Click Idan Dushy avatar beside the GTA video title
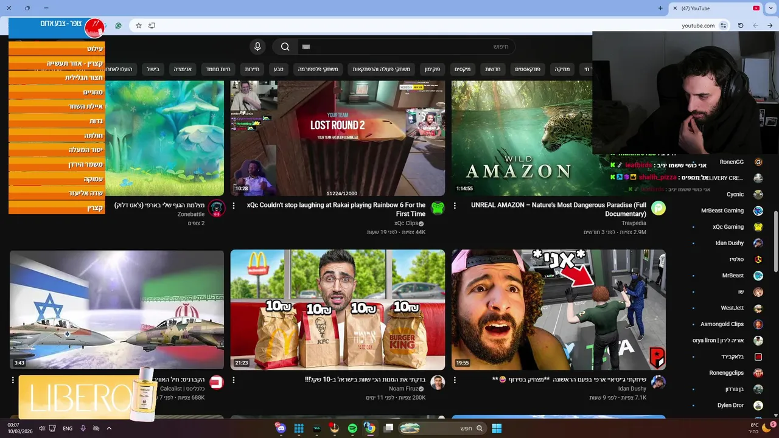This screenshot has width=779, height=438. pyautogui.click(x=658, y=382)
